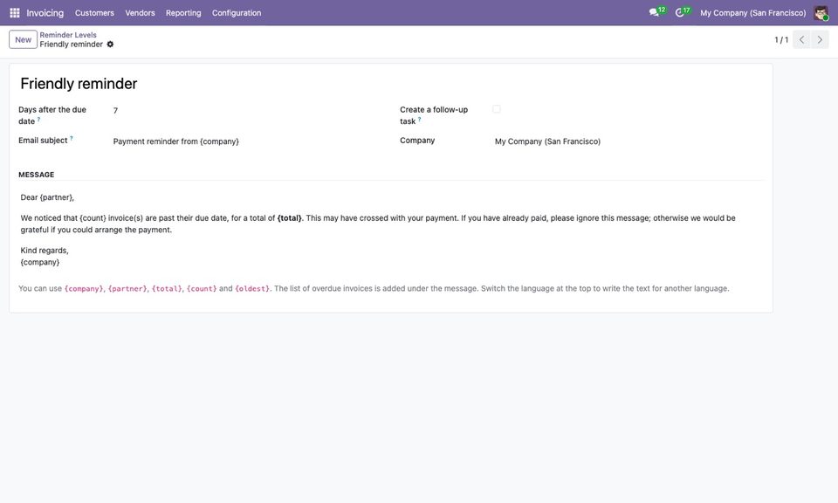Click the {oldest} placeholder in the hint text

point(252,289)
